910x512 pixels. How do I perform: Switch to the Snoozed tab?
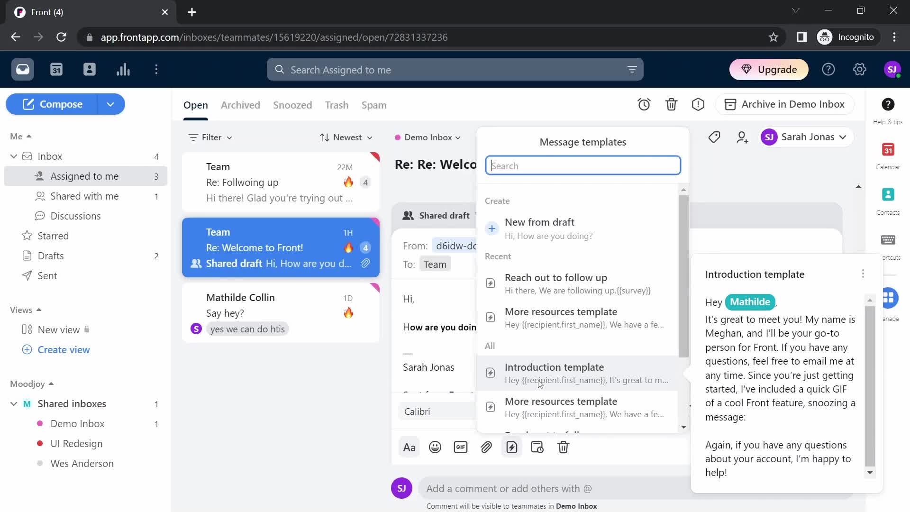(292, 105)
